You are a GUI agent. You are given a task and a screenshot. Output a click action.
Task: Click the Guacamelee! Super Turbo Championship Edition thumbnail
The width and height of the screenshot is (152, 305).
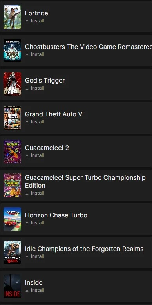point(12,185)
